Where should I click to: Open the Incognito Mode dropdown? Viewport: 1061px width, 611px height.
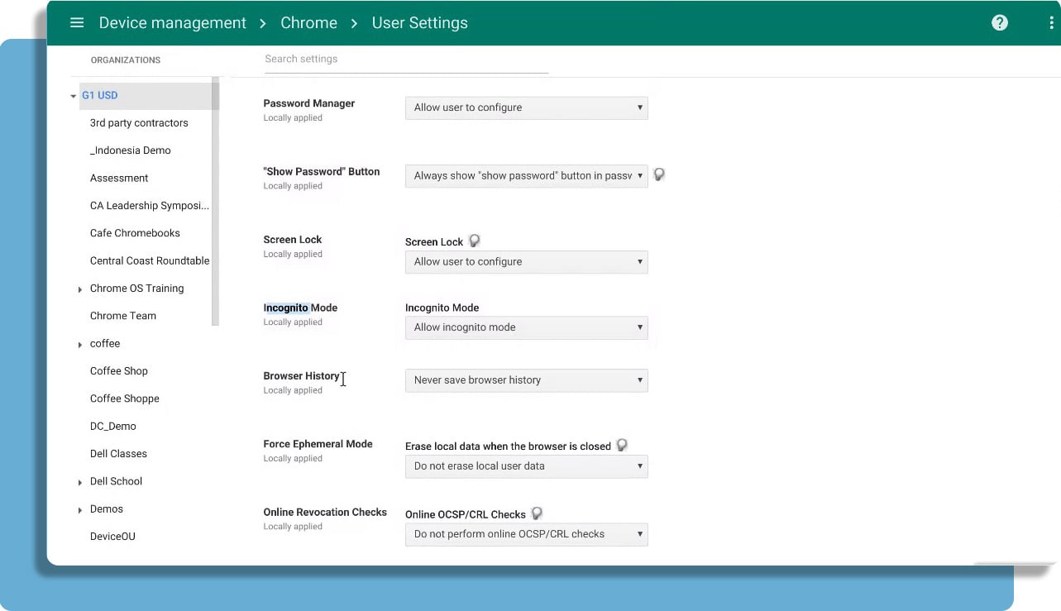526,327
